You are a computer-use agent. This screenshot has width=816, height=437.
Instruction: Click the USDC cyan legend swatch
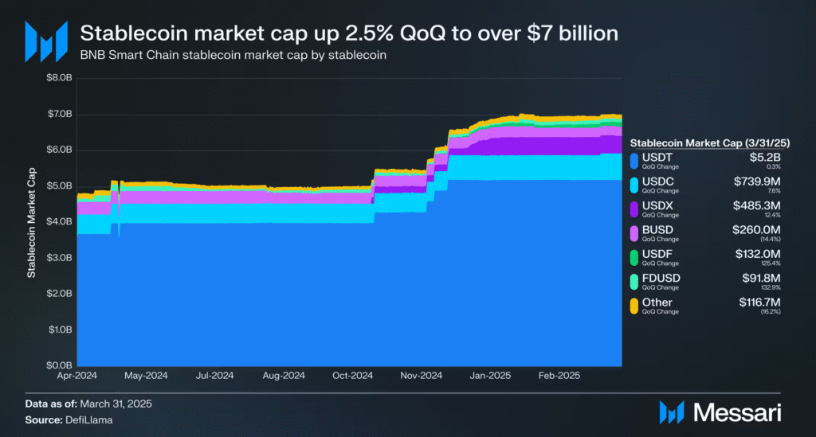coord(634,185)
